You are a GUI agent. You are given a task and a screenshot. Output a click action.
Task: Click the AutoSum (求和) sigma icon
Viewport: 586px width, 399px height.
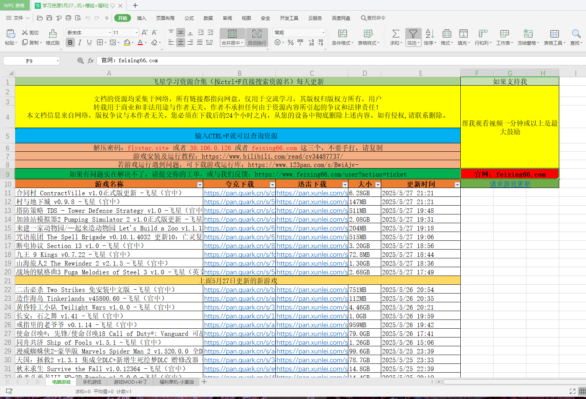(396, 34)
